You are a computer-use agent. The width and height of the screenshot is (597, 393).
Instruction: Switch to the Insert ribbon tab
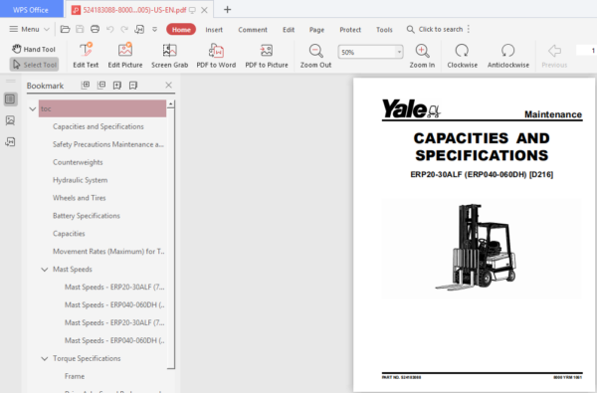click(214, 30)
